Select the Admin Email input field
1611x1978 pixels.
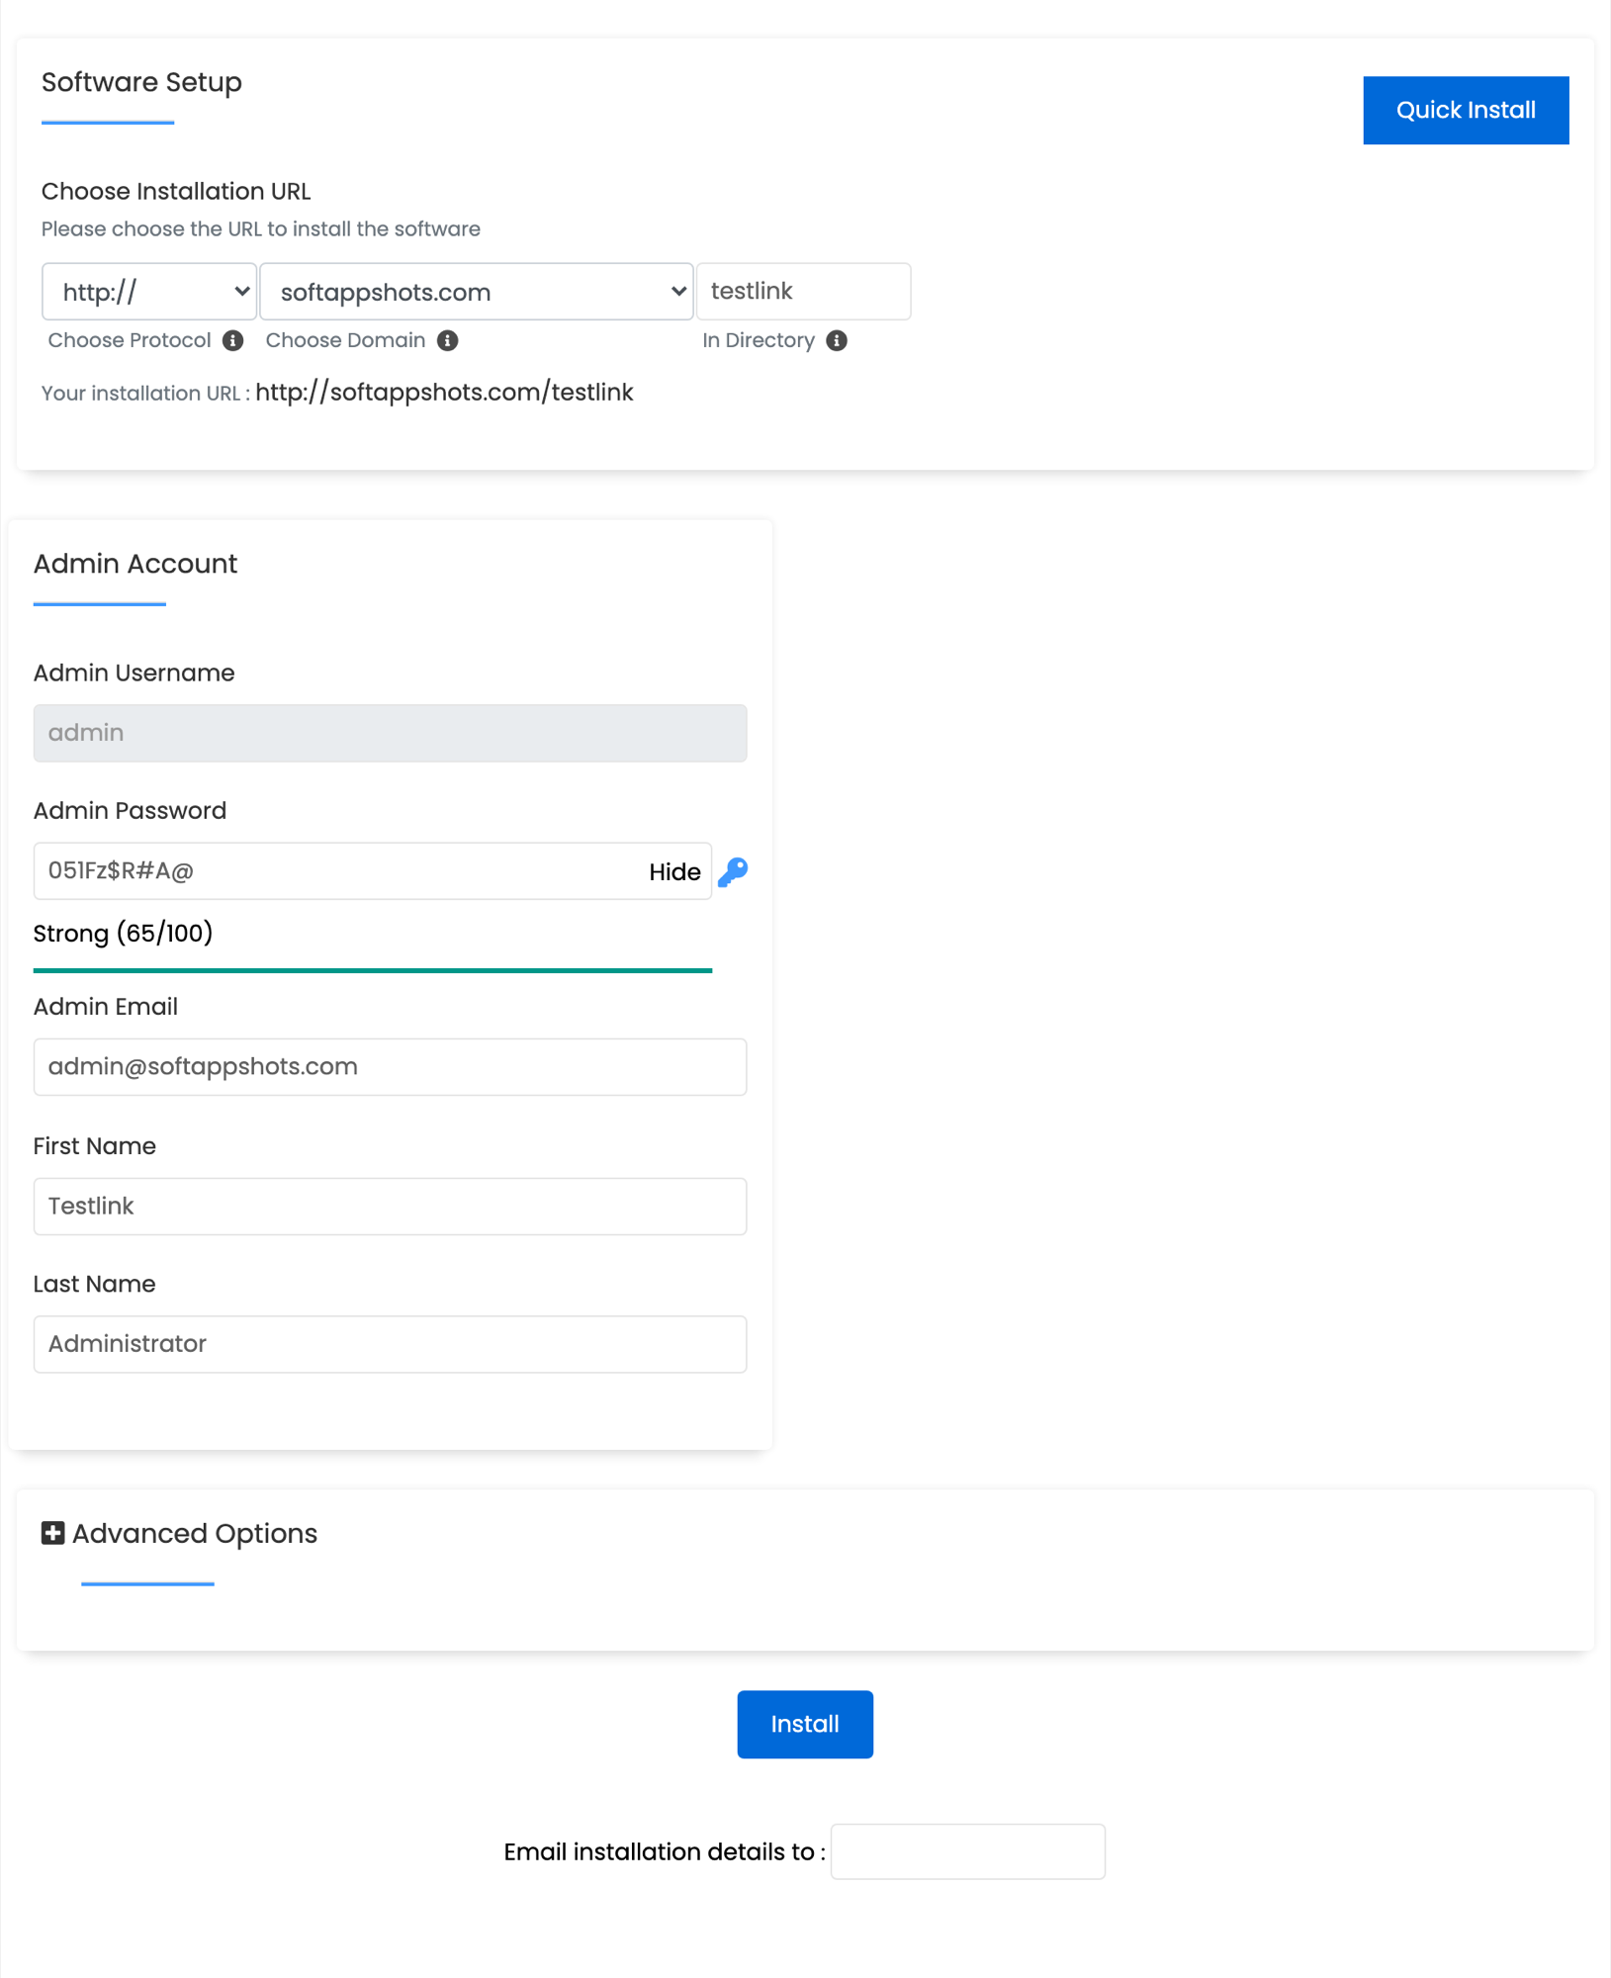[x=390, y=1066]
